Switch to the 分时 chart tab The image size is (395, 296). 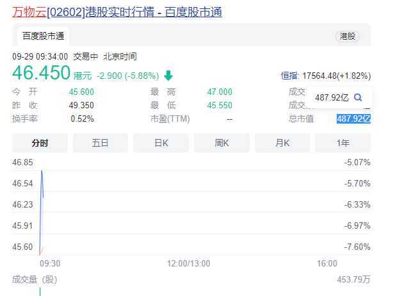coord(40,143)
